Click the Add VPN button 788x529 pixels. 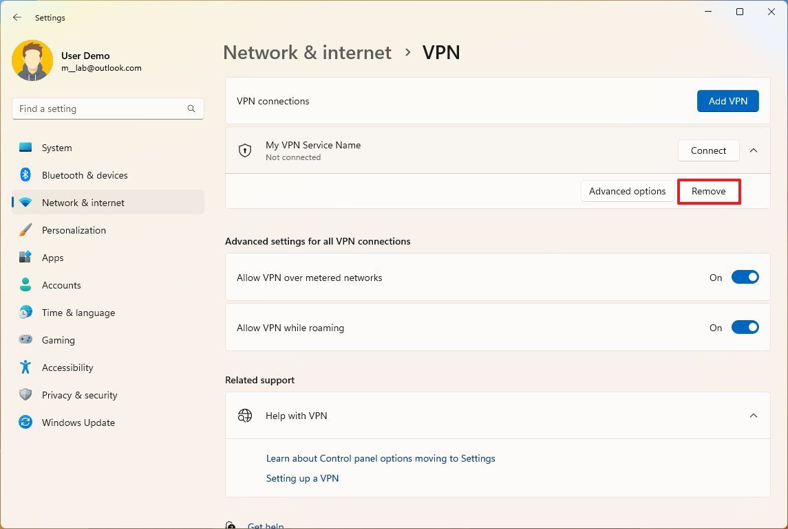(727, 100)
